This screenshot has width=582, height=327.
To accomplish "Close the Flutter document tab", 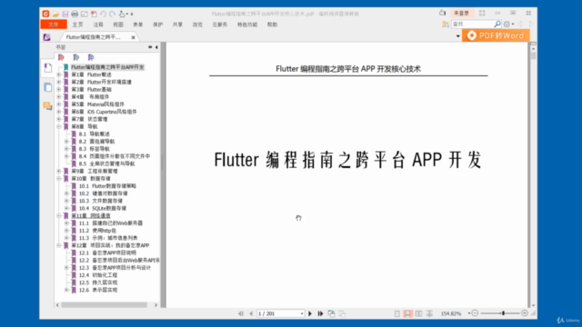I will click(134, 37).
